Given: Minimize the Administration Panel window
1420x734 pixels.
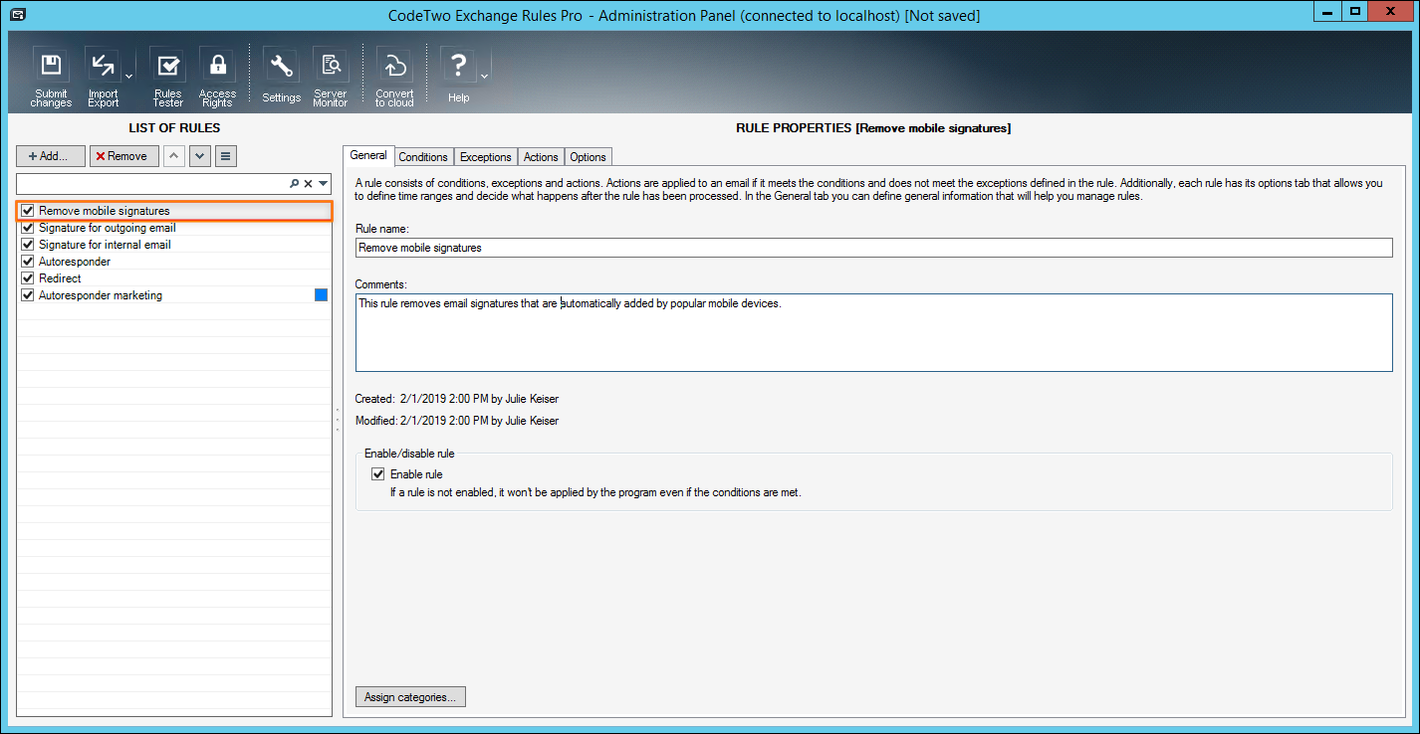Looking at the screenshot, I should 1328,10.
